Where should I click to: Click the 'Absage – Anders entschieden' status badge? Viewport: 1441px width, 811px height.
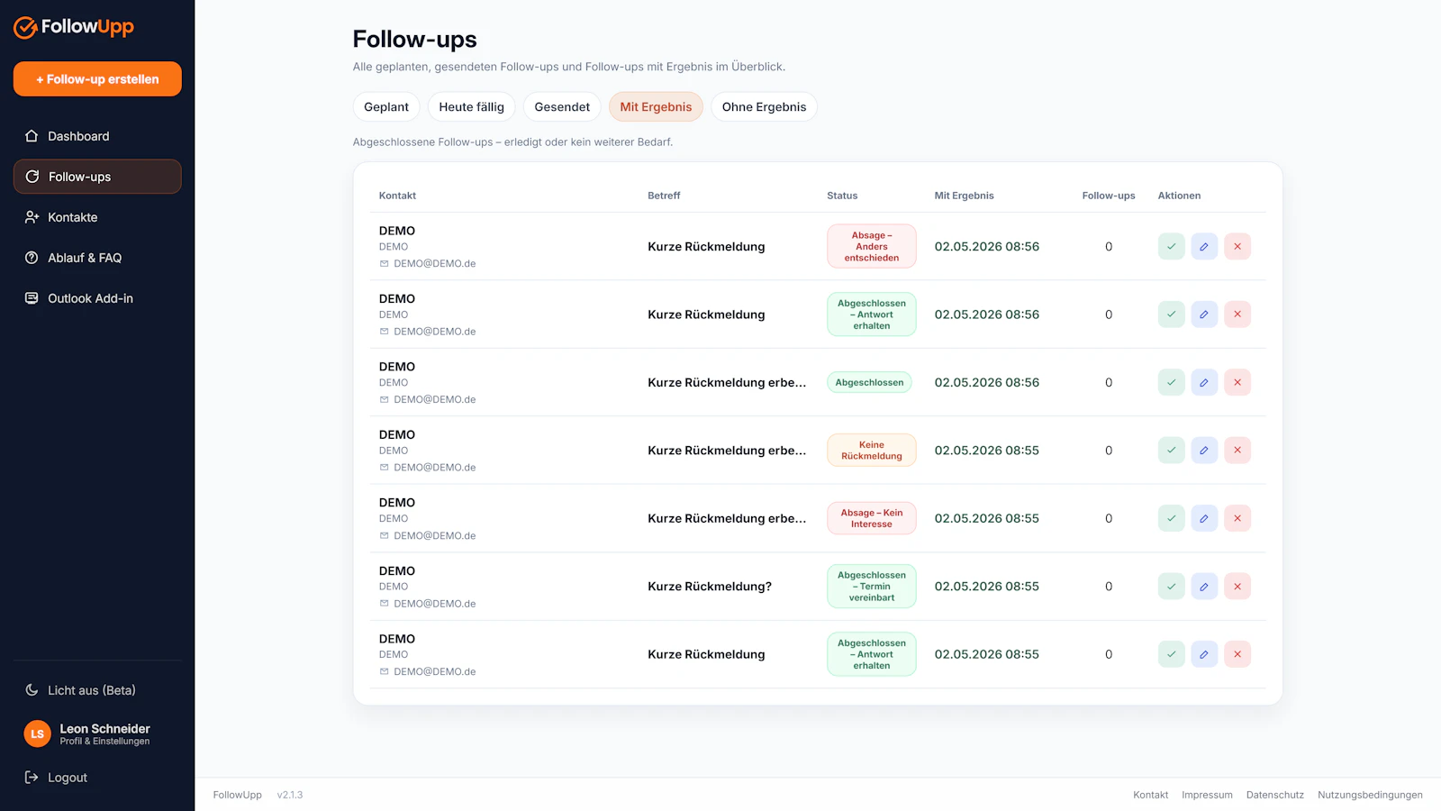click(872, 246)
